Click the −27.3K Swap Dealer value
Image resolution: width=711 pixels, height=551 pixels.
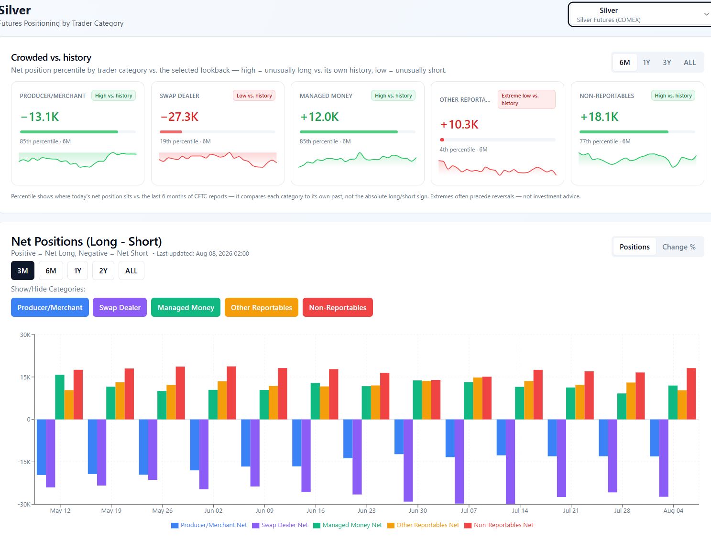(179, 117)
